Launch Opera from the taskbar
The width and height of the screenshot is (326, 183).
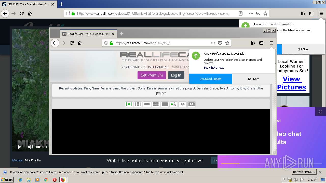click(55, 180)
